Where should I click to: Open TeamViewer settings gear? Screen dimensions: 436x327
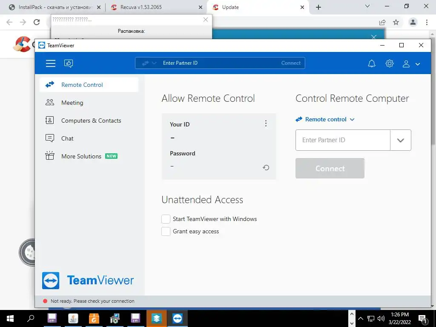tap(389, 63)
